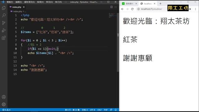Switch to the first green-icon Chrome tab
This screenshot has height=112, width=199.
(129, 4)
